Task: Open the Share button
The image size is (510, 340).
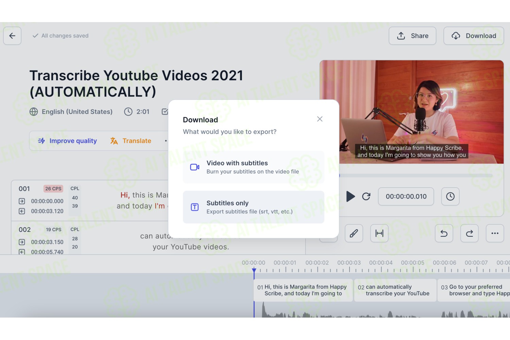Action: 412,36
